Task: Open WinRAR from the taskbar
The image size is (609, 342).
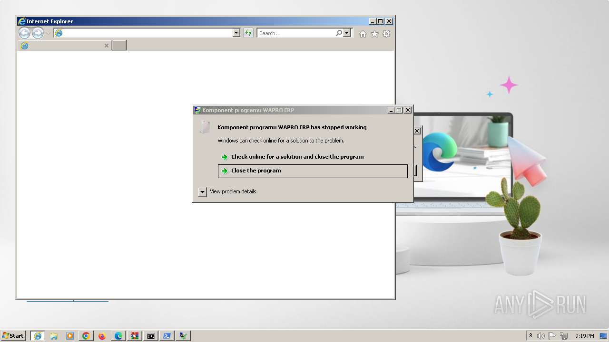Action: (134, 336)
